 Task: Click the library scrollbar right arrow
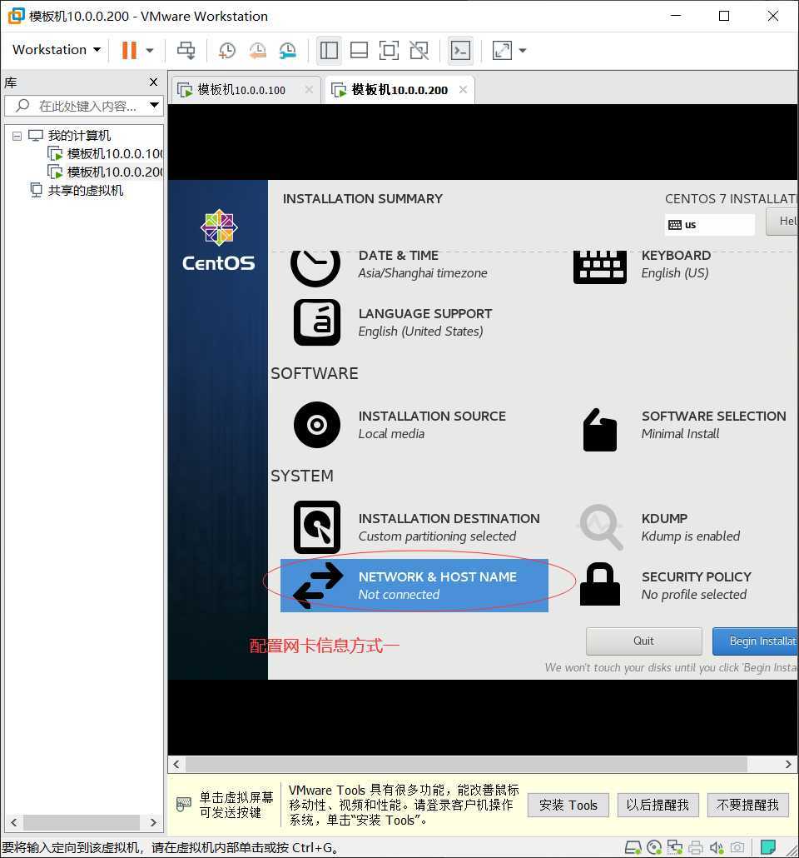tap(153, 822)
